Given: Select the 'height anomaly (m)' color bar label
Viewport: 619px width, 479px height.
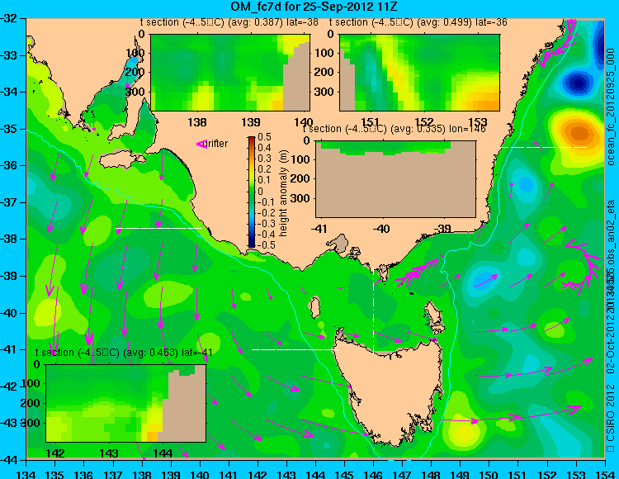Looking at the screenshot, I should (283, 193).
